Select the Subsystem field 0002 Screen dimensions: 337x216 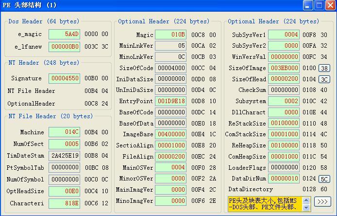click(284, 101)
